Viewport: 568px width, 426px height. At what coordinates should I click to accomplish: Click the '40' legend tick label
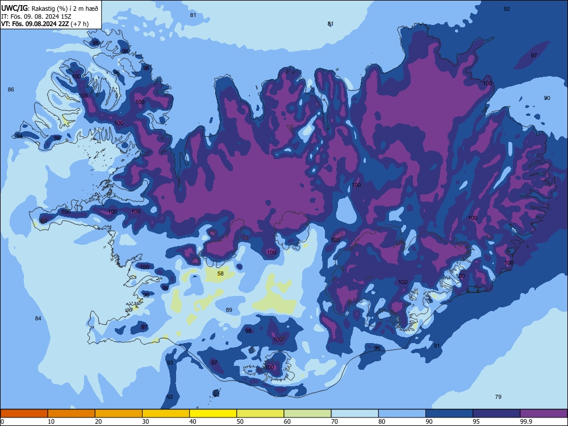[193, 421]
